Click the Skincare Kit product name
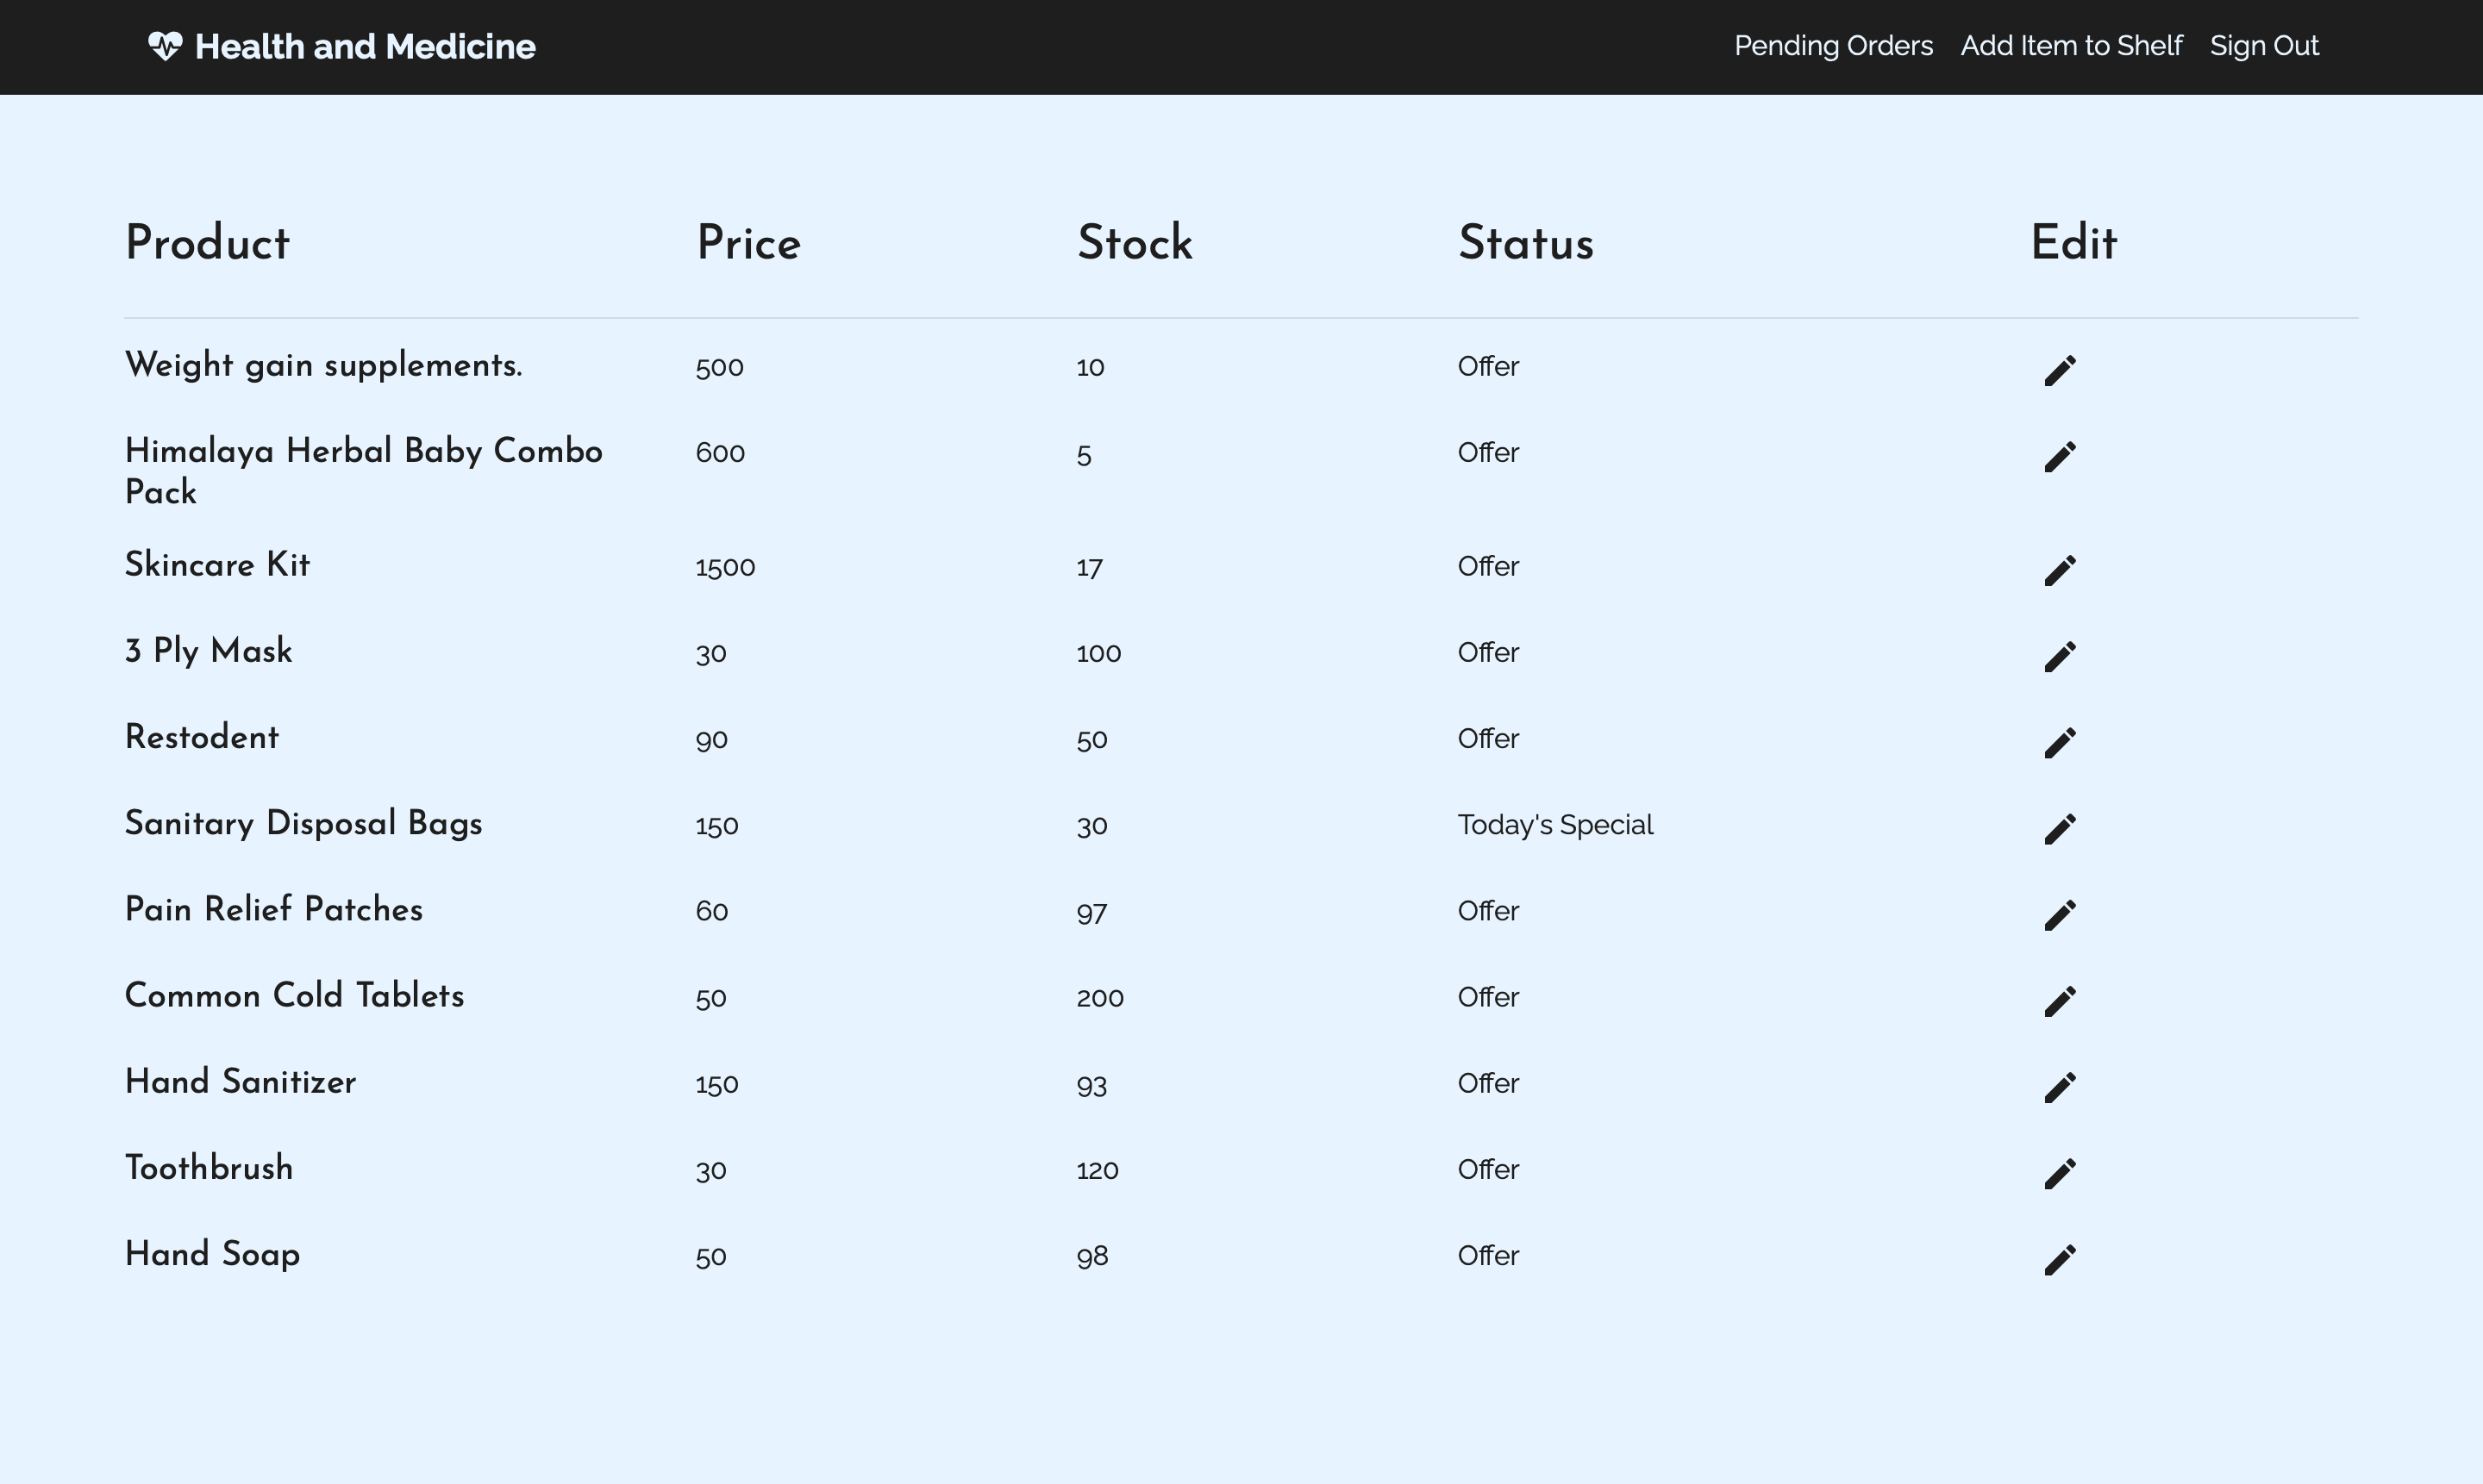Viewport: 2483px width, 1484px height. (x=217, y=565)
